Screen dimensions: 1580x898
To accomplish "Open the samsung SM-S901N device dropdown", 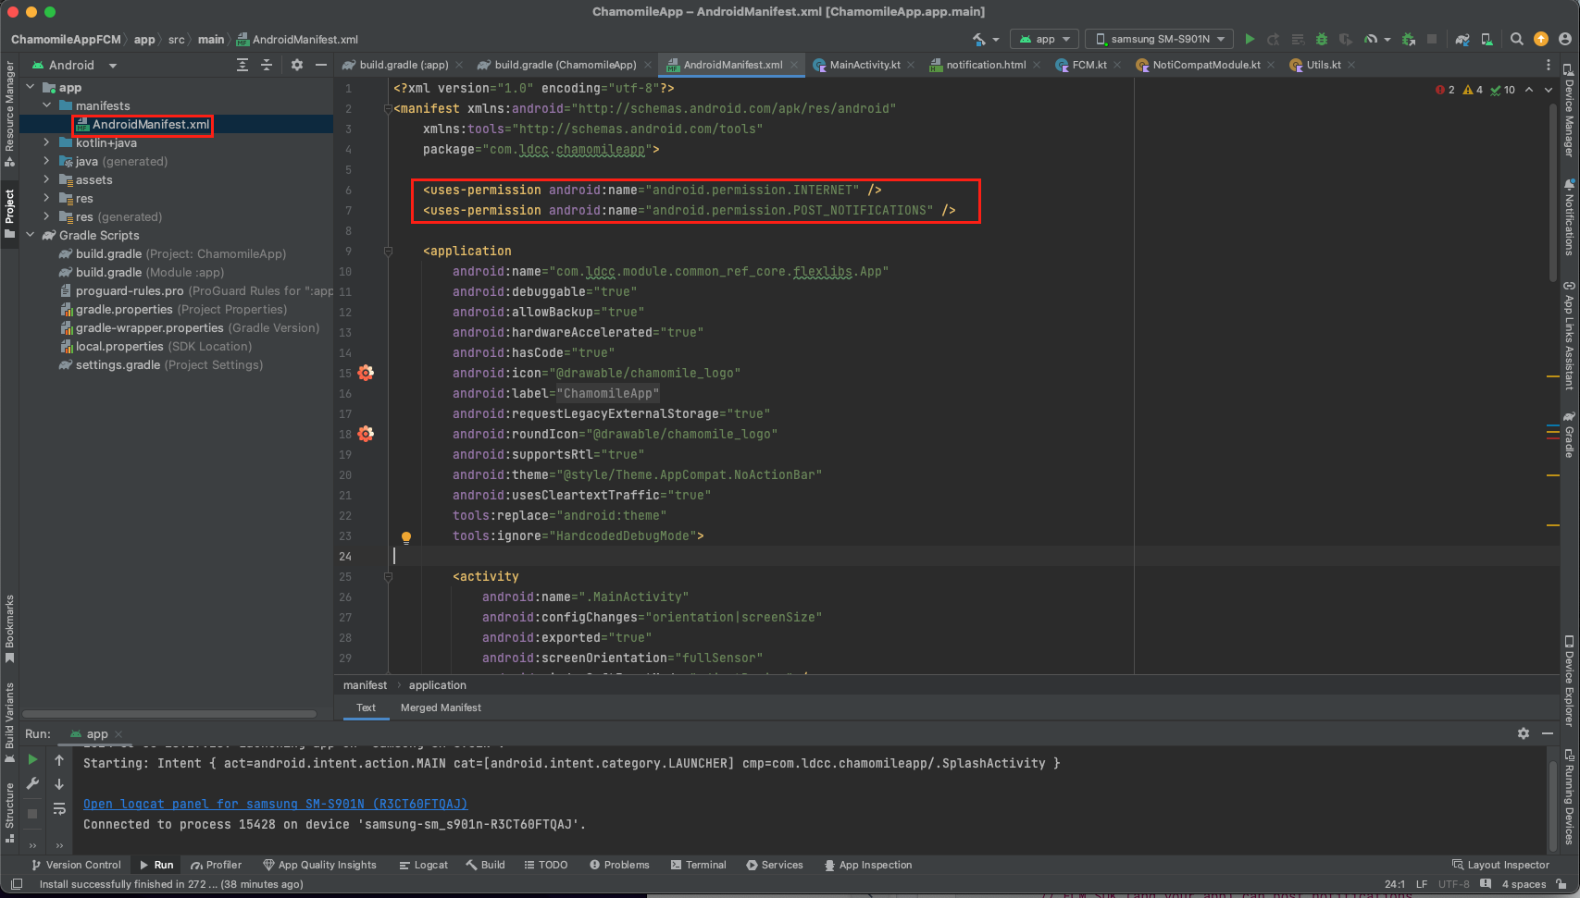I will (x=1159, y=39).
